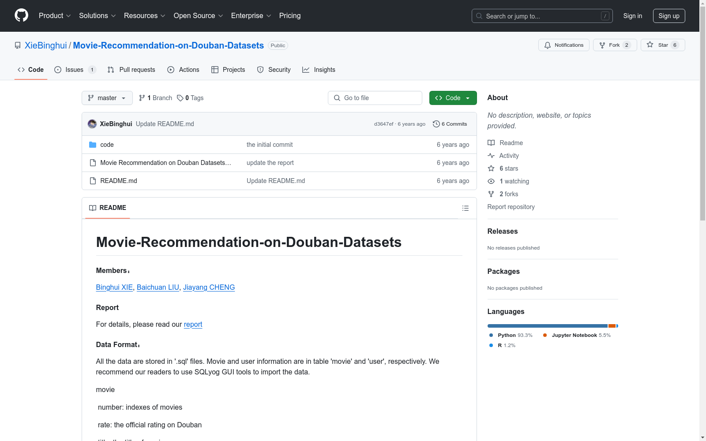The width and height of the screenshot is (706, 441).
Task: Click the Movie Recommendation report file icon
Action: (x=93, y=163)
